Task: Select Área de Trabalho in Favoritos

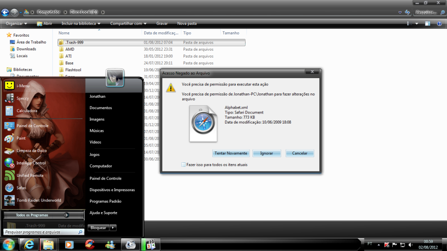Action: point(31,42)
